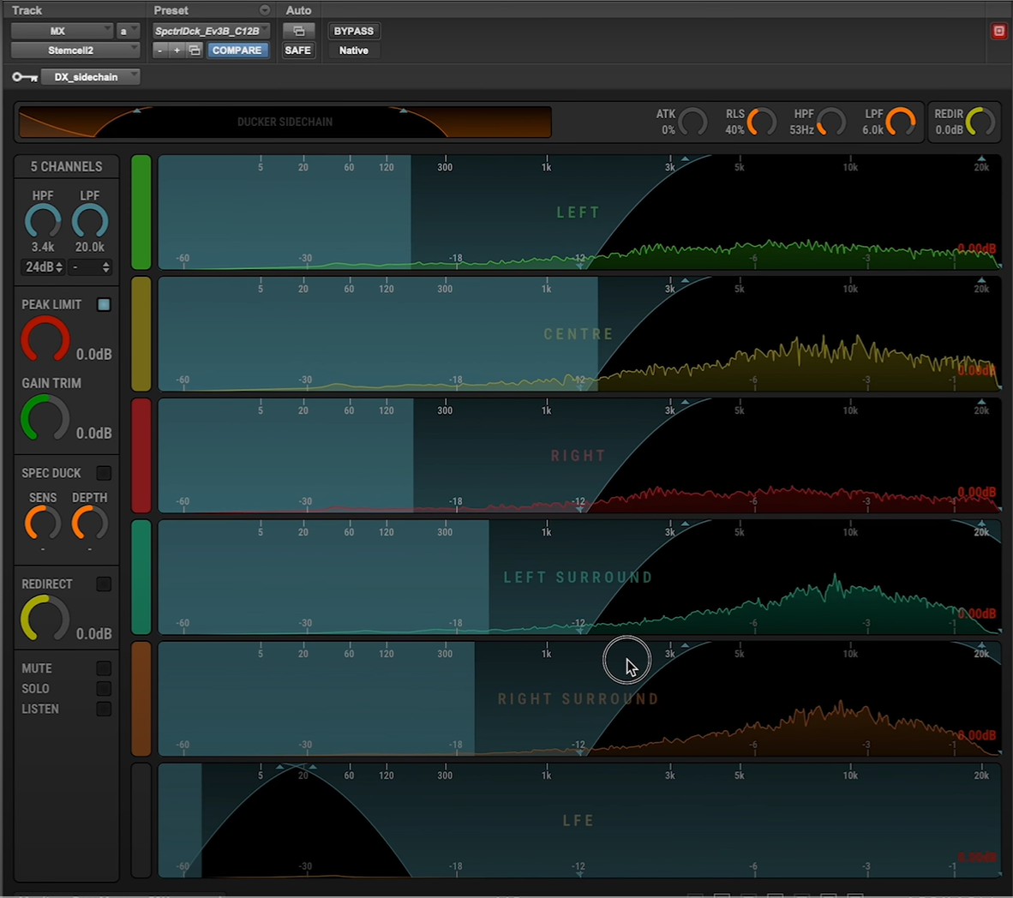Change the 24dB HPF slope stepper

coord(44,267)
